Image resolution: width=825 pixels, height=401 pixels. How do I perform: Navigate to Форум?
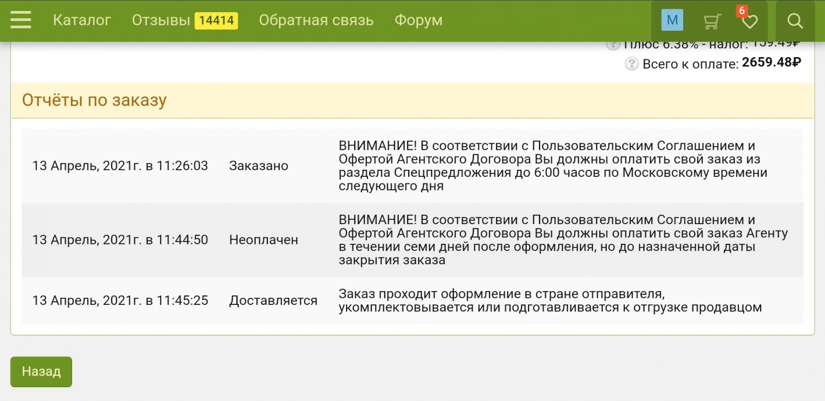(x=419, y=20)
